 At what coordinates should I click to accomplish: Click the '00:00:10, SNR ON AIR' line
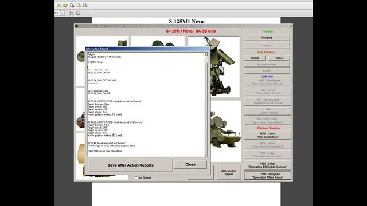pyautogui.click(x=99, y=73)
